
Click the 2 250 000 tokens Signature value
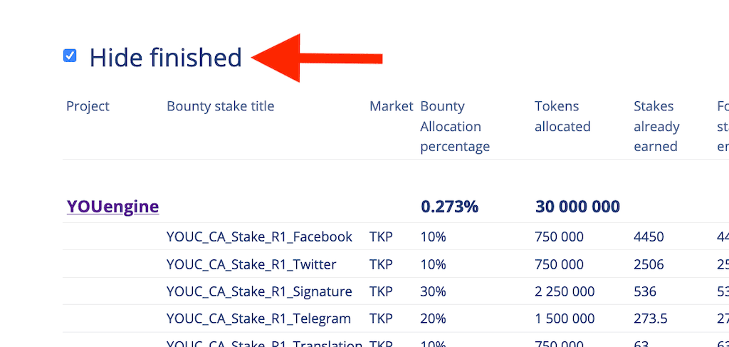click(x=565, y=291)
